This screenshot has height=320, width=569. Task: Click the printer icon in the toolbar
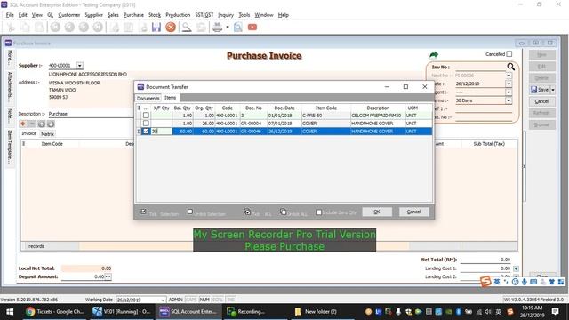coord(217,28)
